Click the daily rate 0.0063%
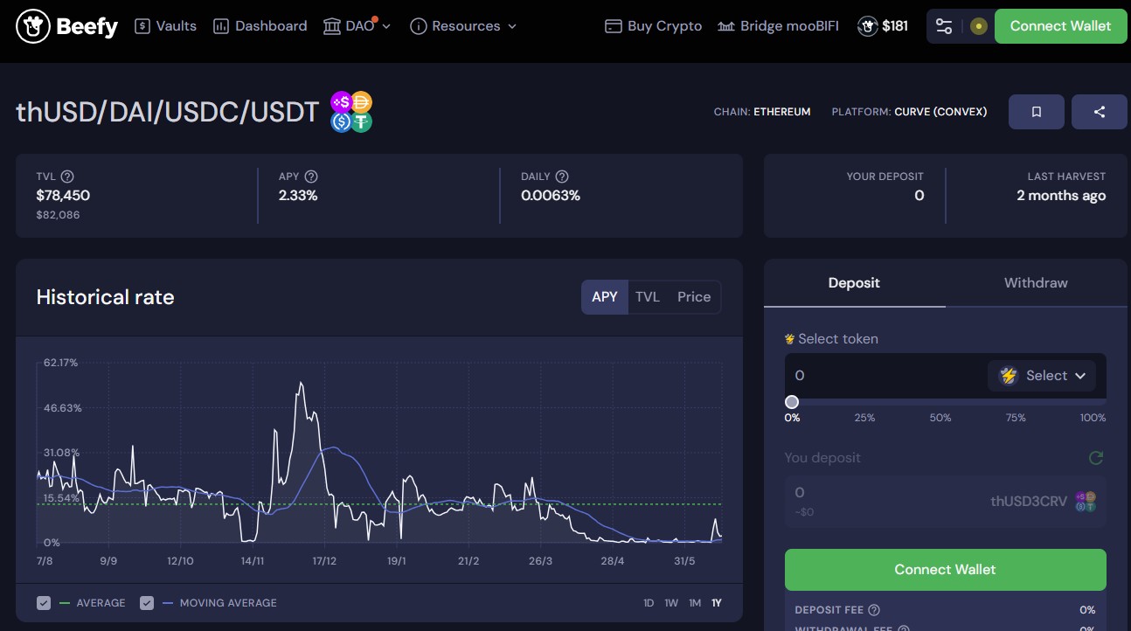This screenshot has height=631, width=1131. 551,196
